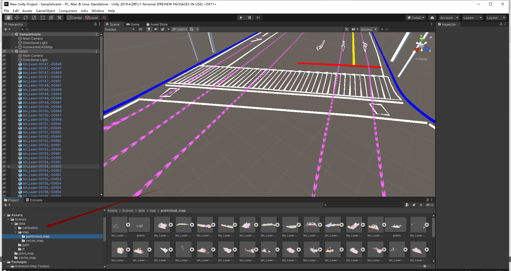
Task: Open the GameObject menu
Action: pos(45,11)
